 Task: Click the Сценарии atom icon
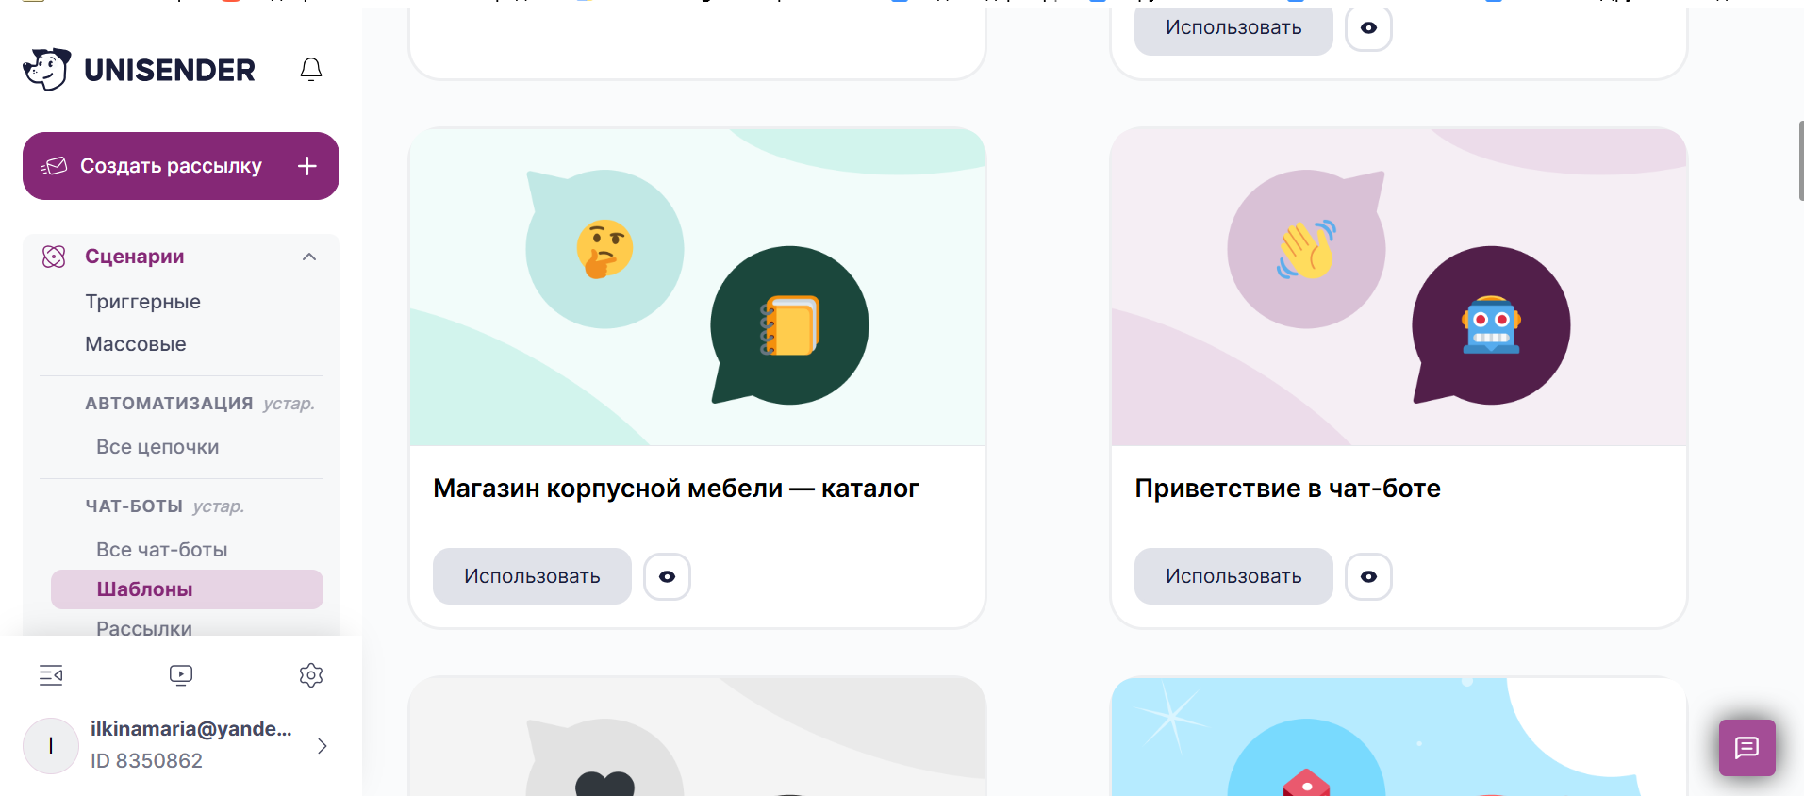pos(54,257)
